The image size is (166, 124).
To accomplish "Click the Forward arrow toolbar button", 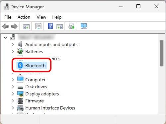I will tap(14, 26).
